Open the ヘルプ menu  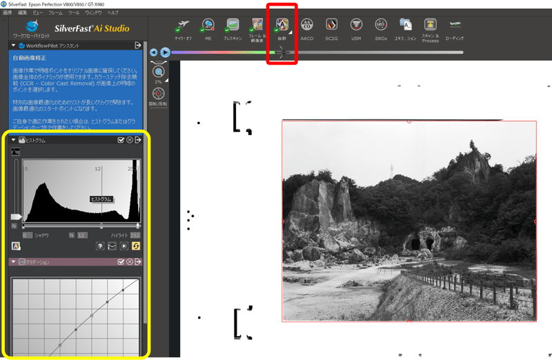tap(113, 12)
